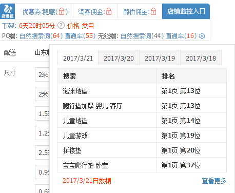The height and width of the screenshot is (193, 235).
Task: Click the 查看更多 link
Action: (214, 181)
